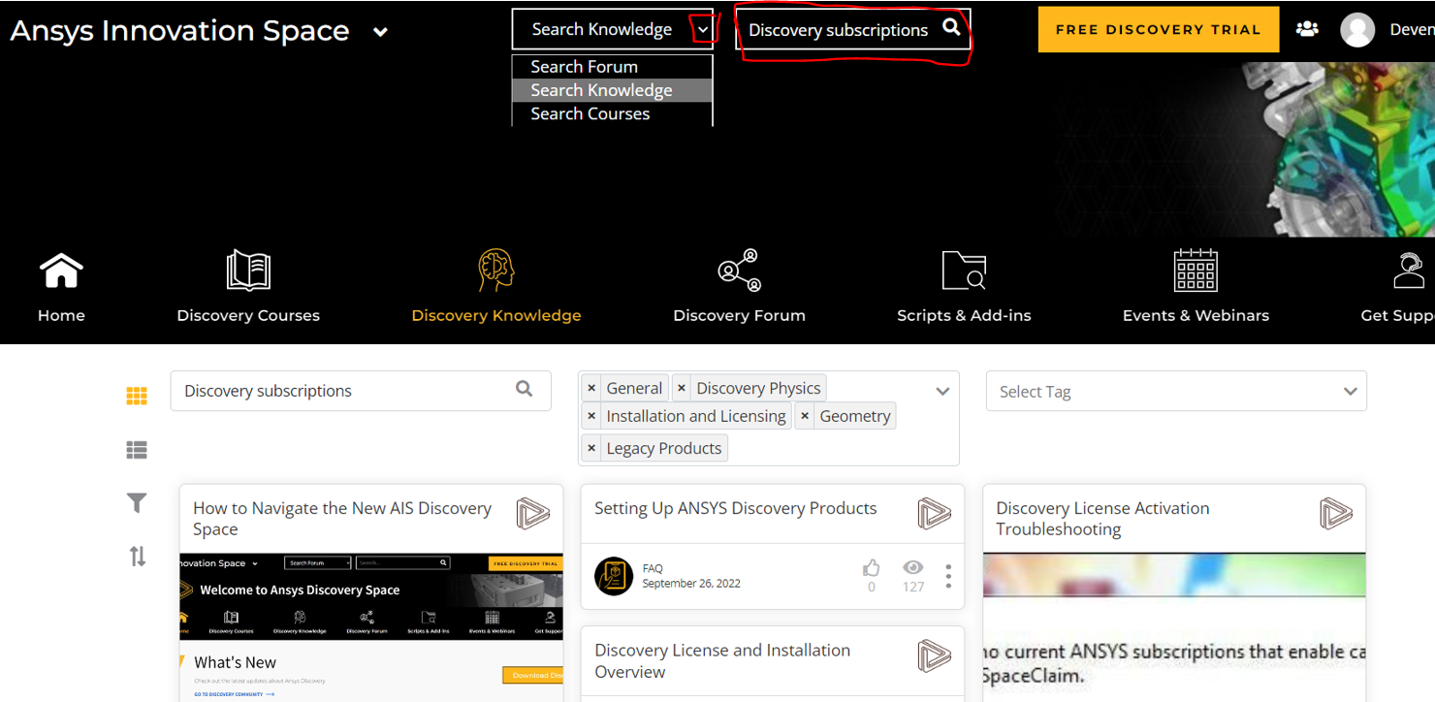
Task: Open Setting Up ANSYS Discovery Products article
Action: (x=736, y=508)
